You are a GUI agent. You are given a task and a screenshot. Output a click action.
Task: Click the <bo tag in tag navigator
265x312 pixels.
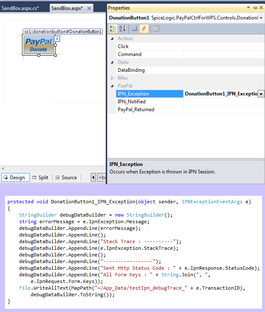point(102,177)
